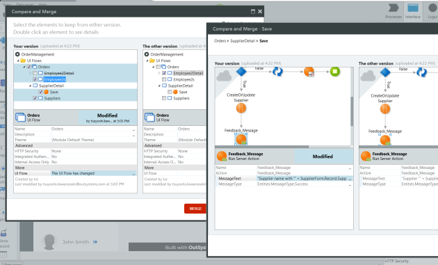The image size is (438, 265).
Task: Select Feedback_Message node in Your version flow
Action: click(241, 139)
